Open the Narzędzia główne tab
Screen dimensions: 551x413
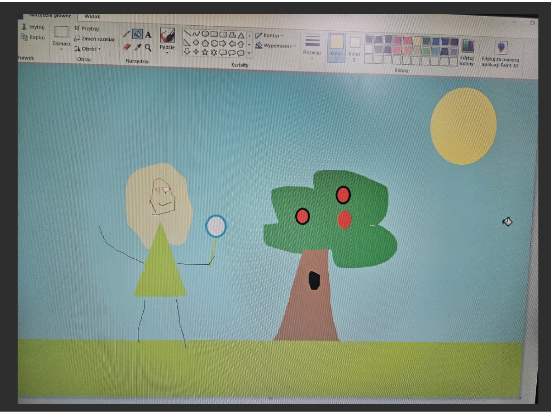click(x=50, y=16)
